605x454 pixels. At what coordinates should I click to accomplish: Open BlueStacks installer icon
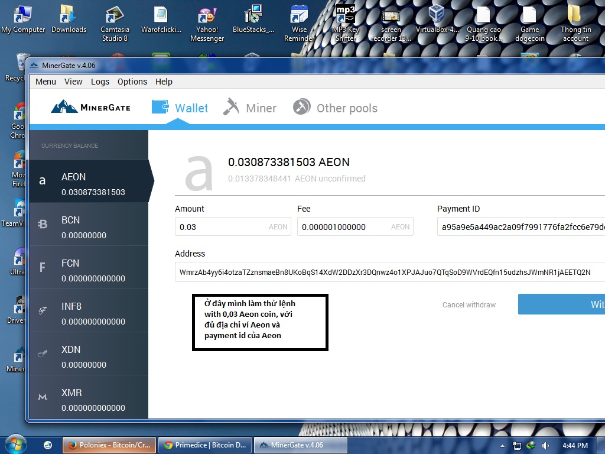[253, 18]
